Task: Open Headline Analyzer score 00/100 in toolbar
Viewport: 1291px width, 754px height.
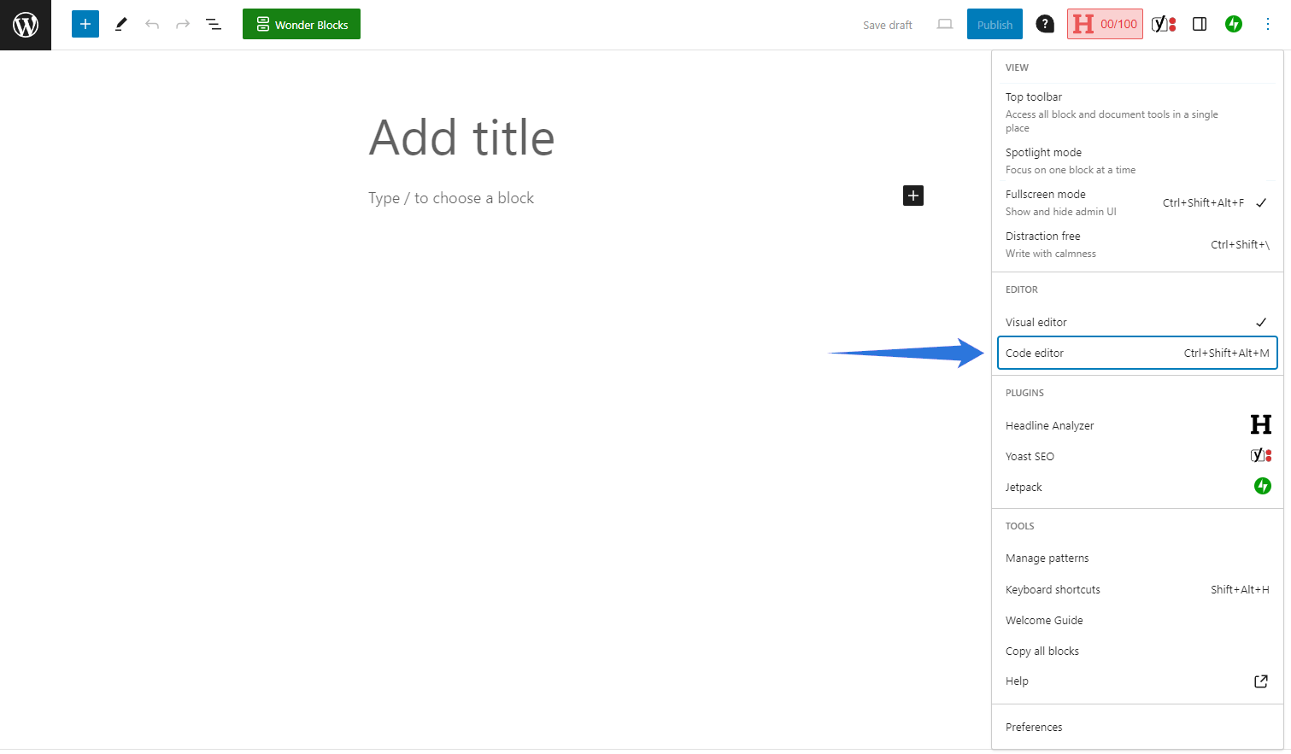Action: click(x=1105, y=24)
